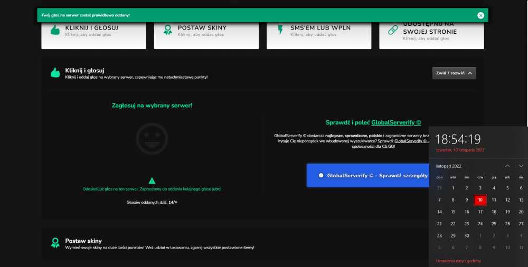Screen dimensions: 528x267
Task: Open the GlobalServerify © link in description paragraph
Action: [411, 141]
